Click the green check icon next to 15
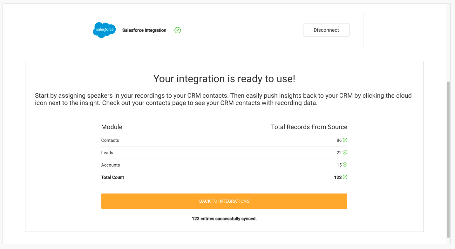 (x=345, y=165)
